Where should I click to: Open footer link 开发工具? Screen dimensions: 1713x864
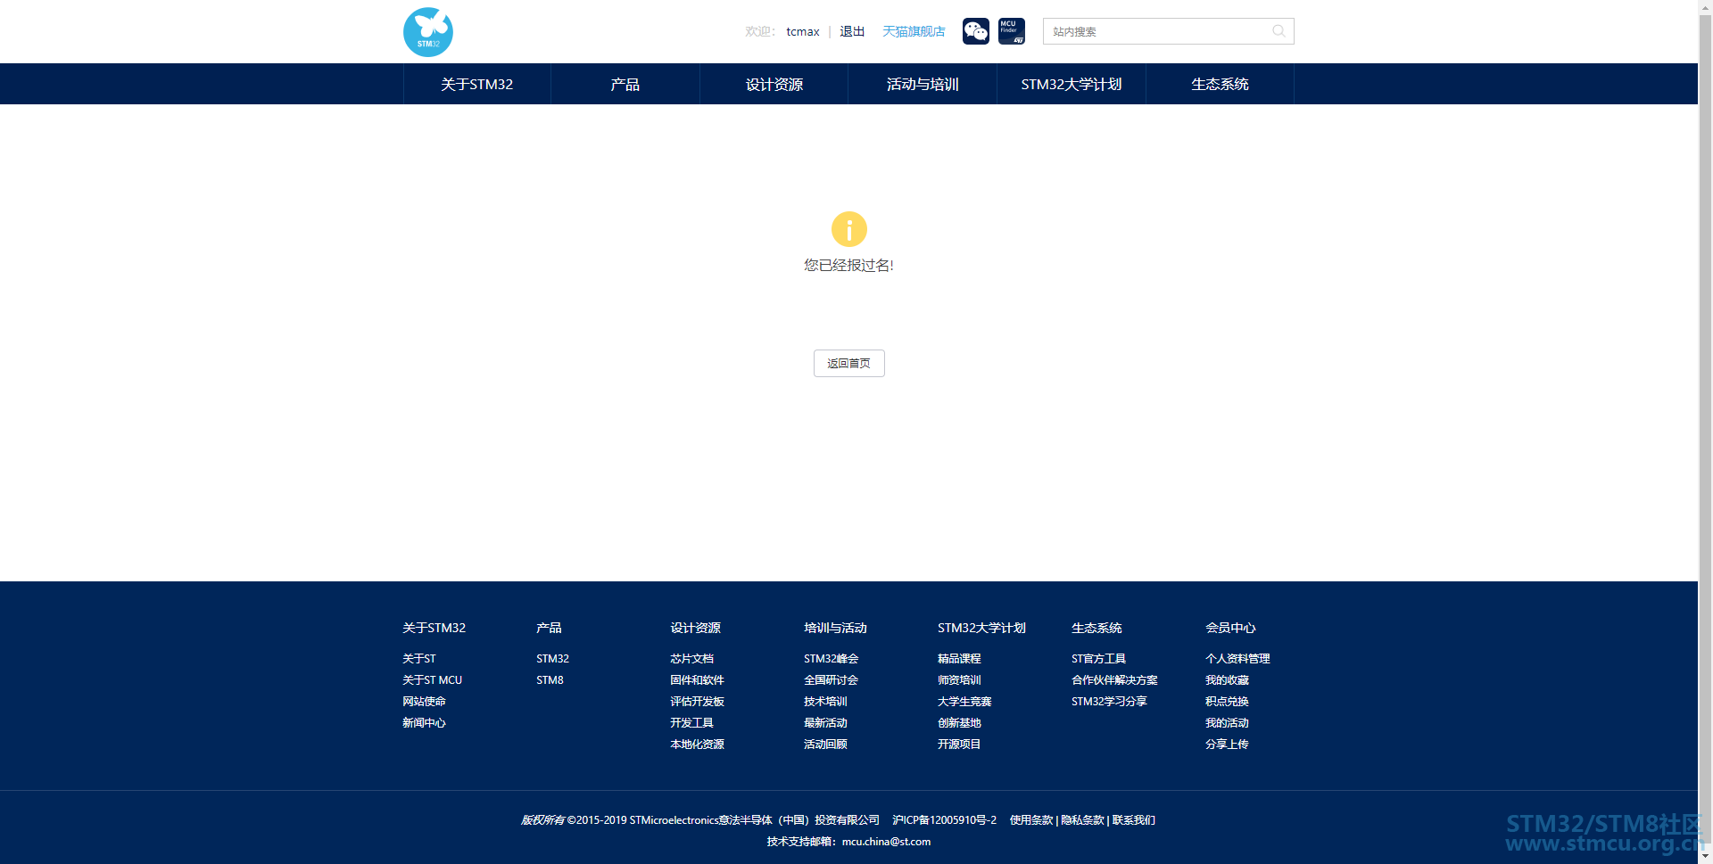point(691,723)
